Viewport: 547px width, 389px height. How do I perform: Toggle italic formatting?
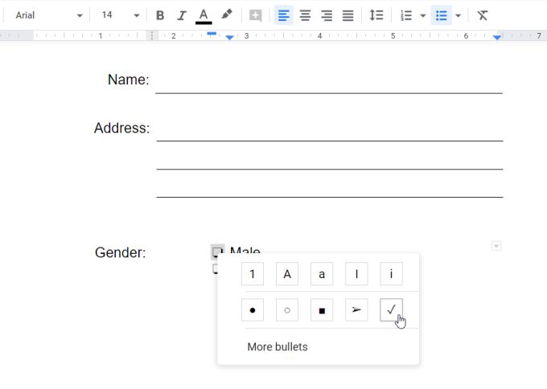[182, 15]
